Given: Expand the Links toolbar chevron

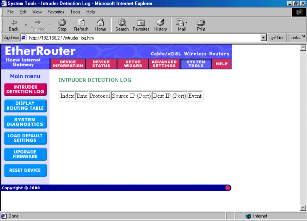Looking at the screenshot, I should (303, 36).
